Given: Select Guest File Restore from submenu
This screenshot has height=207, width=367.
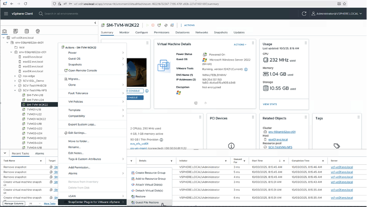Looking at the screenshot, I should 147,202.
